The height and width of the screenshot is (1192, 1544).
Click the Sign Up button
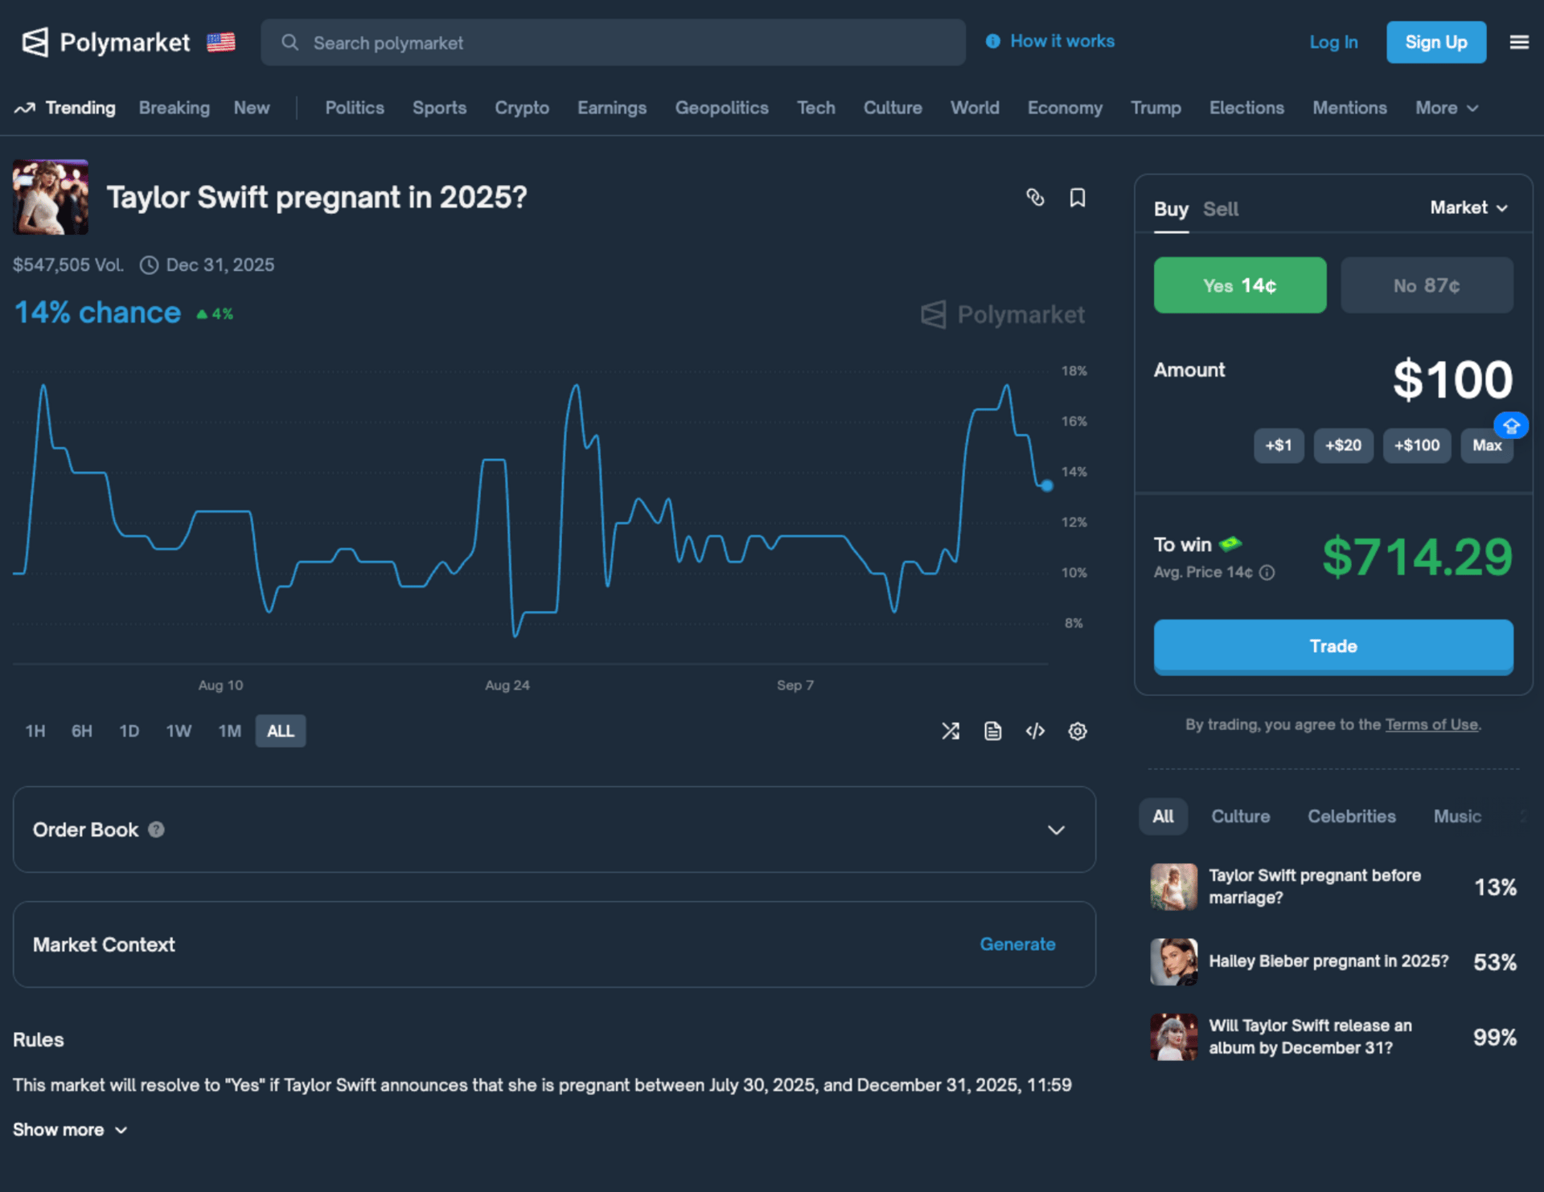[x=1436, y=42]
